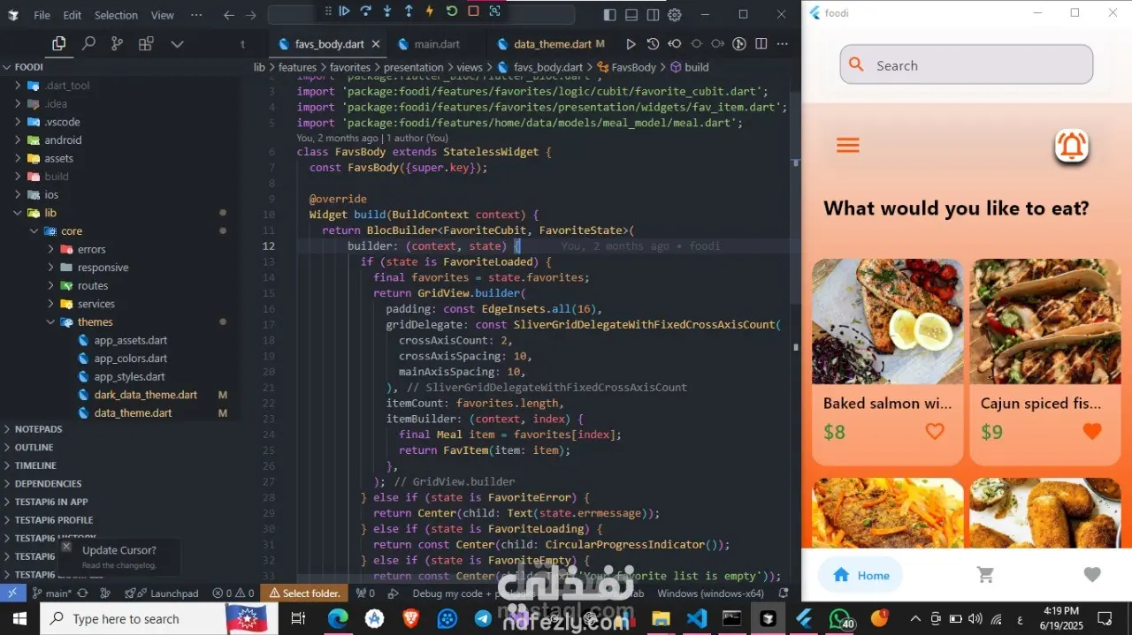The image size is (1132, 635).
Task: Open the Edit menu
Action: (x=73, y=15)
